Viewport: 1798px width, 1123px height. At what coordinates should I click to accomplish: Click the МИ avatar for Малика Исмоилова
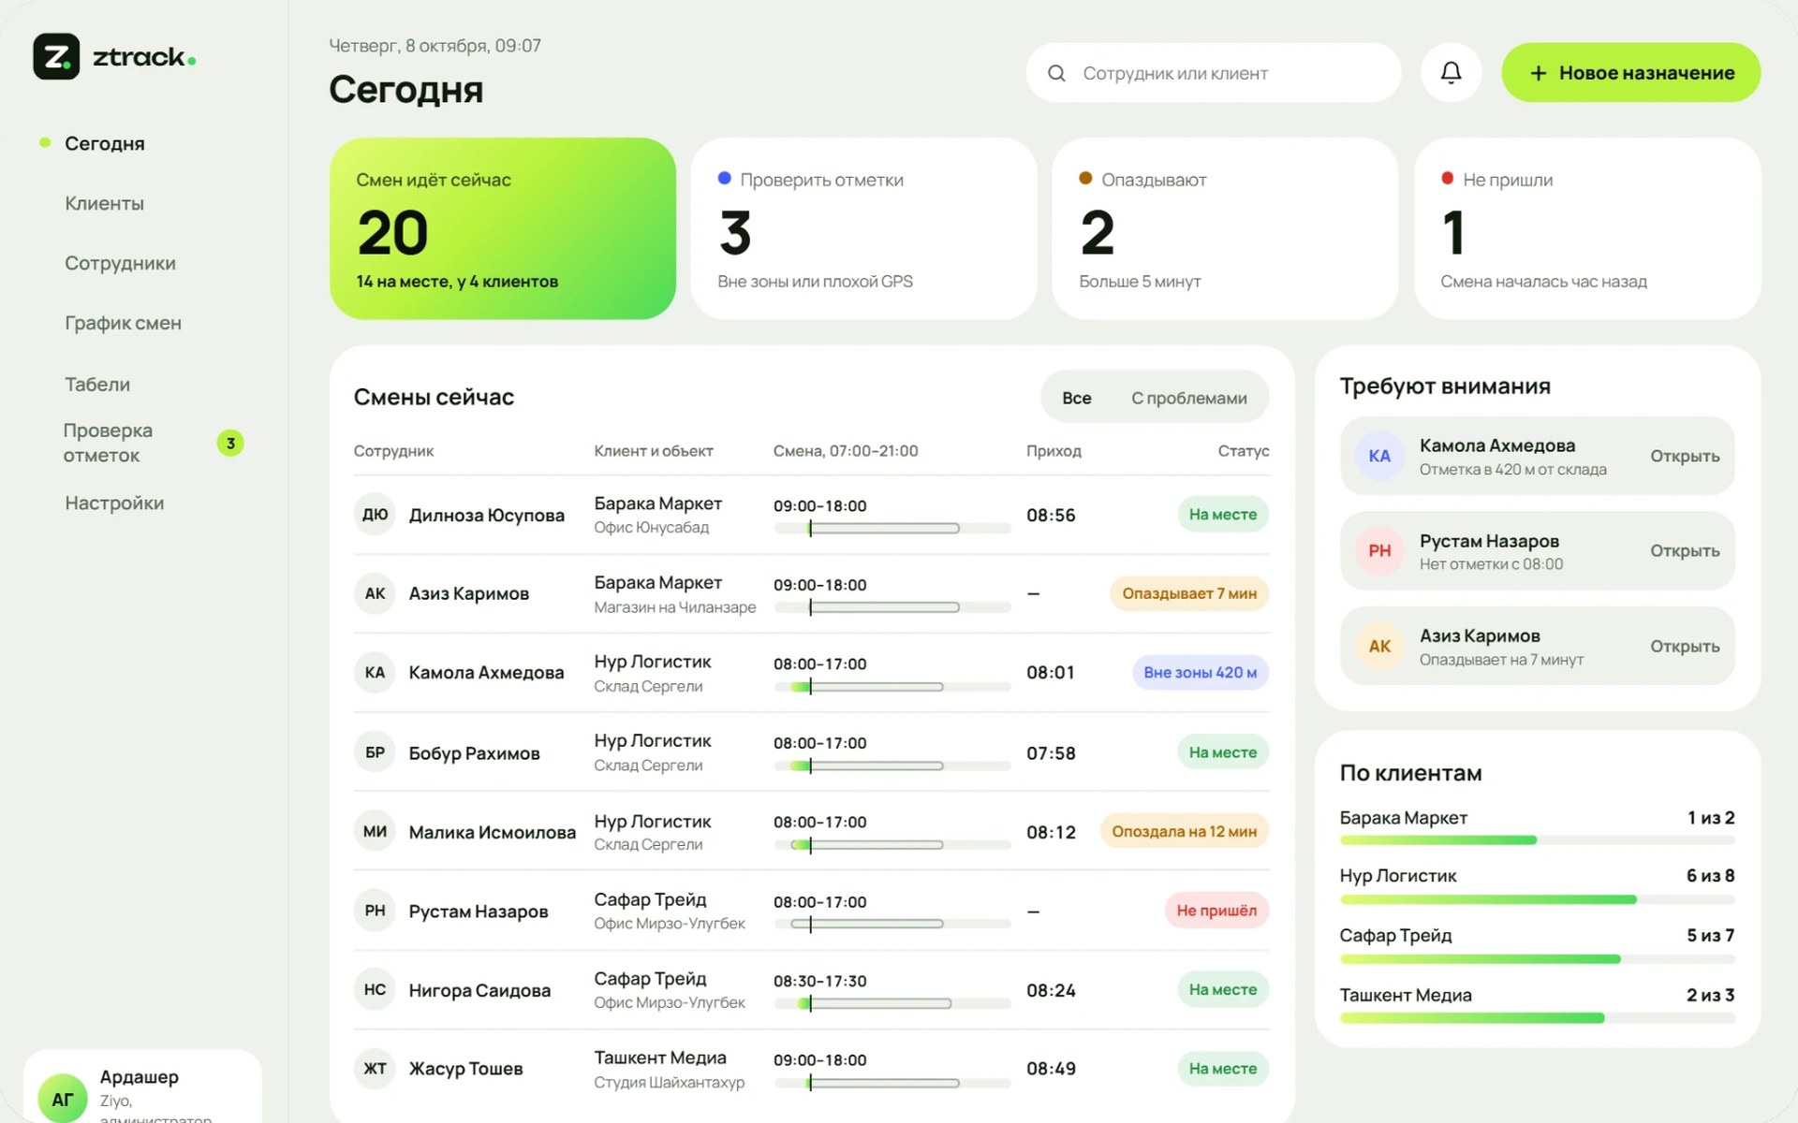click(375, 831)
